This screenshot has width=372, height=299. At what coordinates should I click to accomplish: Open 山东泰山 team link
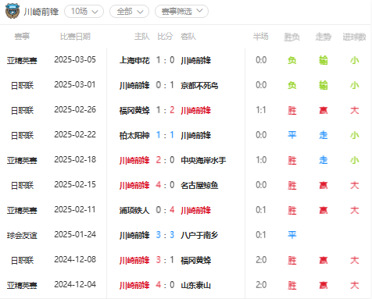[195, 285]
